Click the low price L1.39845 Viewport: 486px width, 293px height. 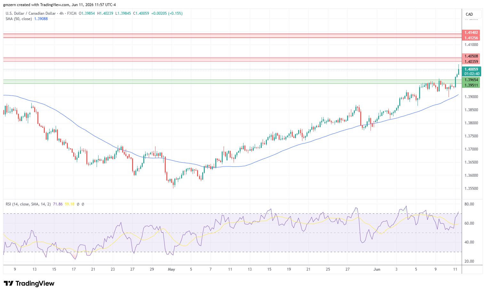coord(123,13)
